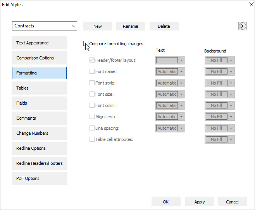The height and width of the screenshot is (210, 255).
Task: Click Font style Automatic text color swatch
Action: pos(167,83)
